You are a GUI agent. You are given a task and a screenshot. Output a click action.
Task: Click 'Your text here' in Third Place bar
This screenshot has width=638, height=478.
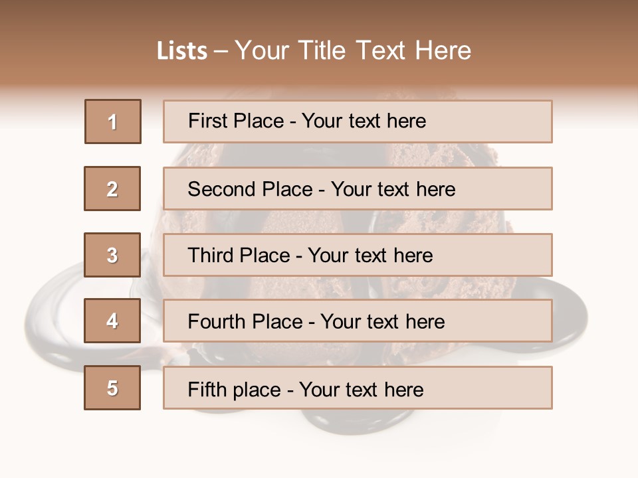click(371, 256)
